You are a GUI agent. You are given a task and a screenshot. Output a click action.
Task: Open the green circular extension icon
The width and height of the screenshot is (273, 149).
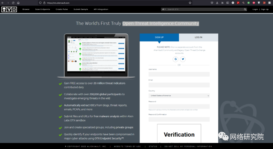pos(248,3)
